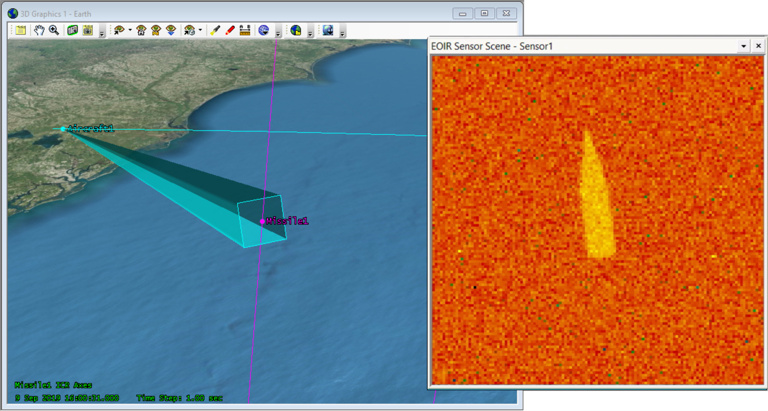Viewport: 768px width, 411px height.
Task: Toggle the A-B measure ruler tool
Action: [245, 30]
